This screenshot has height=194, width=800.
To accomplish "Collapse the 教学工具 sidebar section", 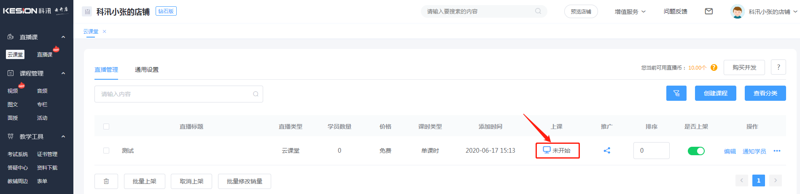I will (x=63, y=137).
